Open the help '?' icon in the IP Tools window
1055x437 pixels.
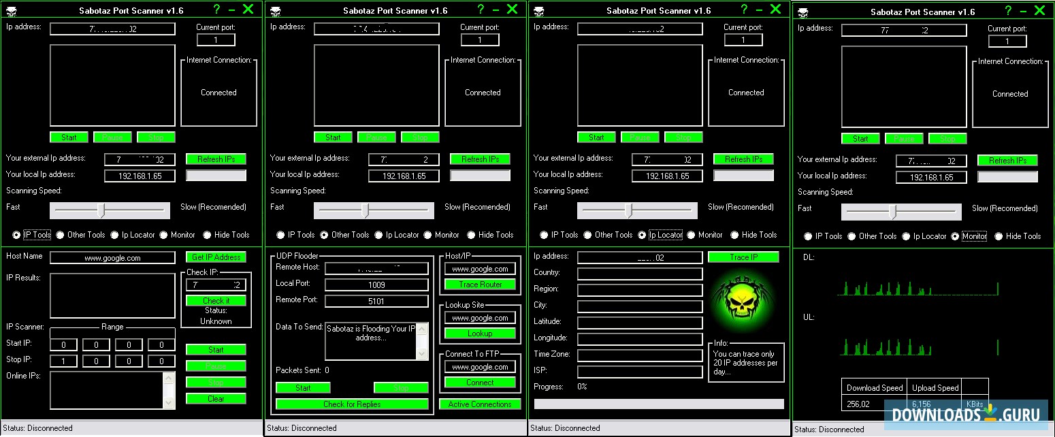pyautogui.click(x=216, y=10)
